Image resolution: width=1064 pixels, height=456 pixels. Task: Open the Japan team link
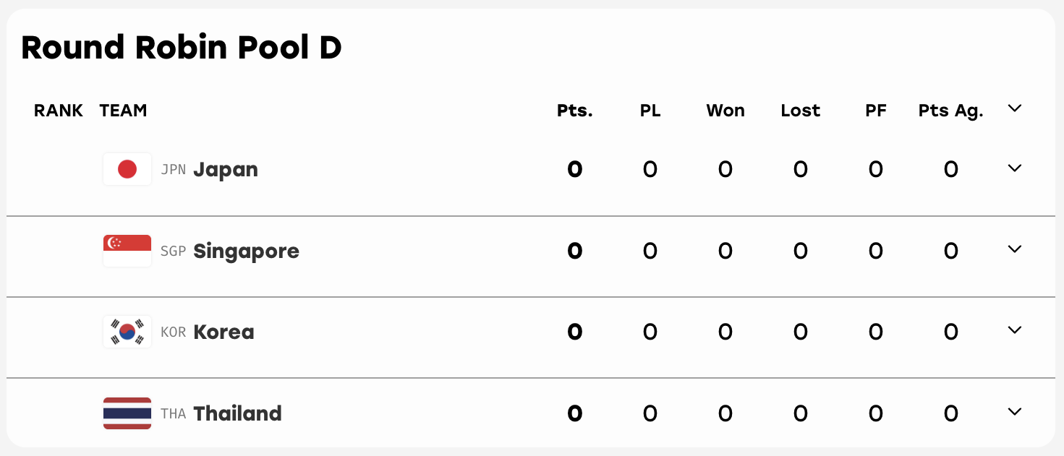pos(226,169)
